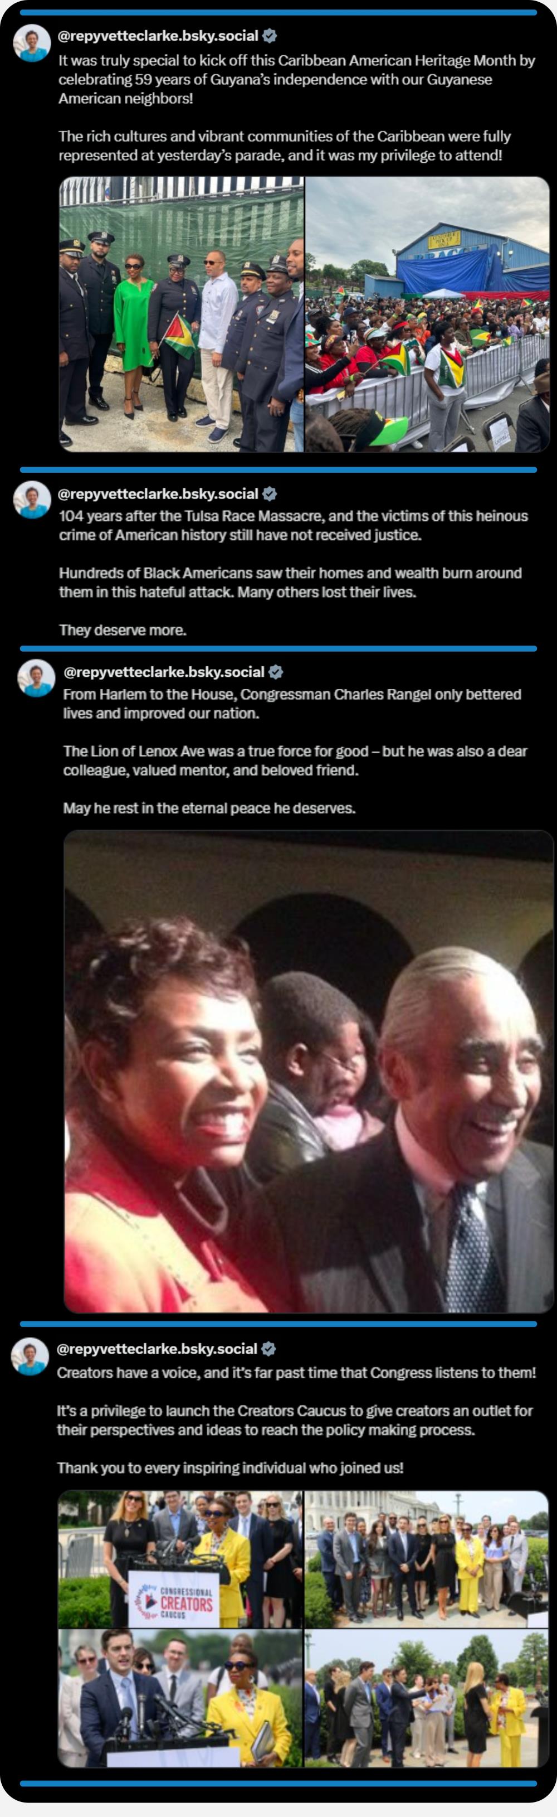Click the verified badge on the Charles Rangel post
Viewport: 557px width, 1817px height.
pyautogui.click(x=276, y=672)
